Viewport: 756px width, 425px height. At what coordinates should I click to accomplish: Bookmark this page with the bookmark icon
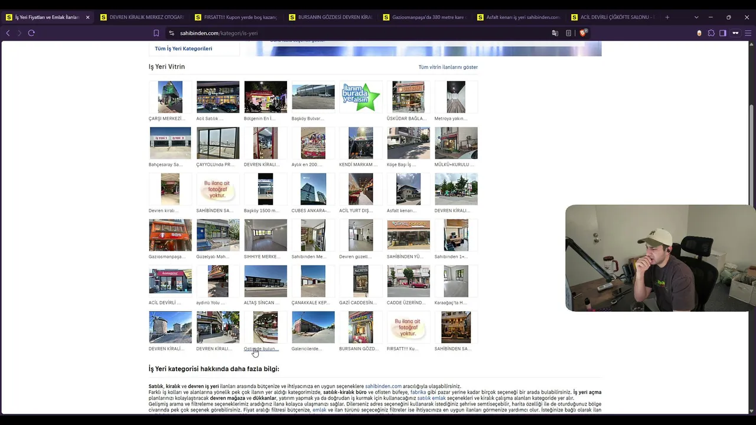point(156,33)
